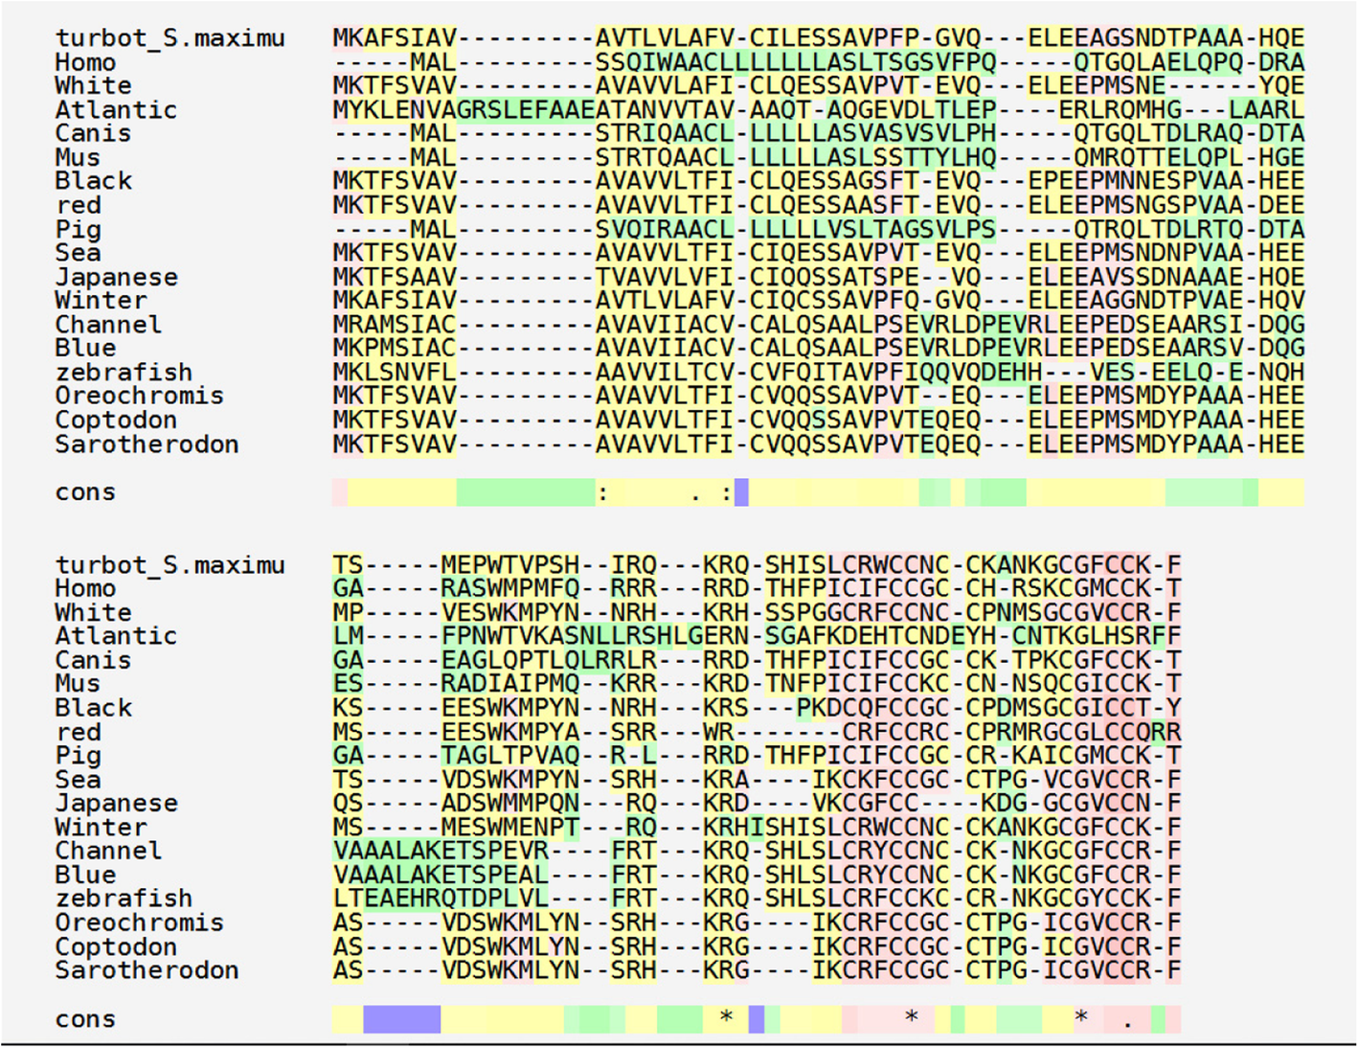Click the segment 'RASWMPMFQ' in the lower Homo row
This screenshot has height=1048, width=1358.
[x=510, y=589]
